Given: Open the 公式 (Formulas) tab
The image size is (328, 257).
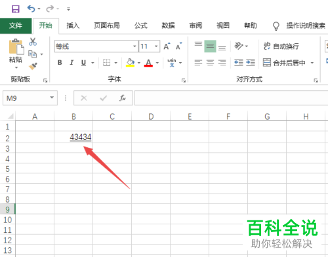Looking at the screenshot, I should pyautogui.click(x=141, y=26).
